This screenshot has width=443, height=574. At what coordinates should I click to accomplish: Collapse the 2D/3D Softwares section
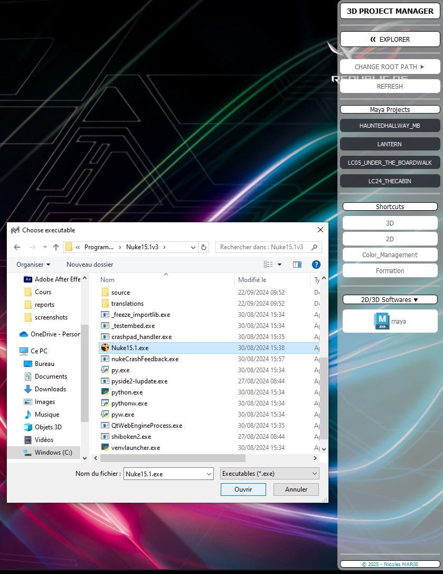point(390,299)
